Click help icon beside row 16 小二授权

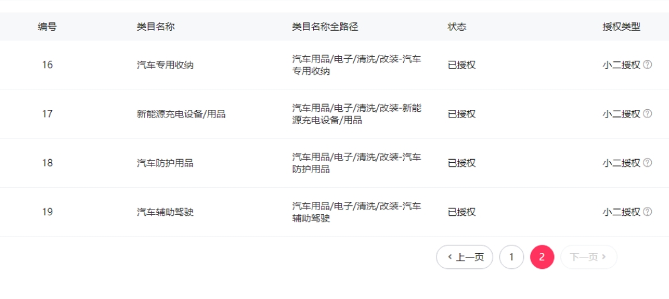tap(647, 65)
